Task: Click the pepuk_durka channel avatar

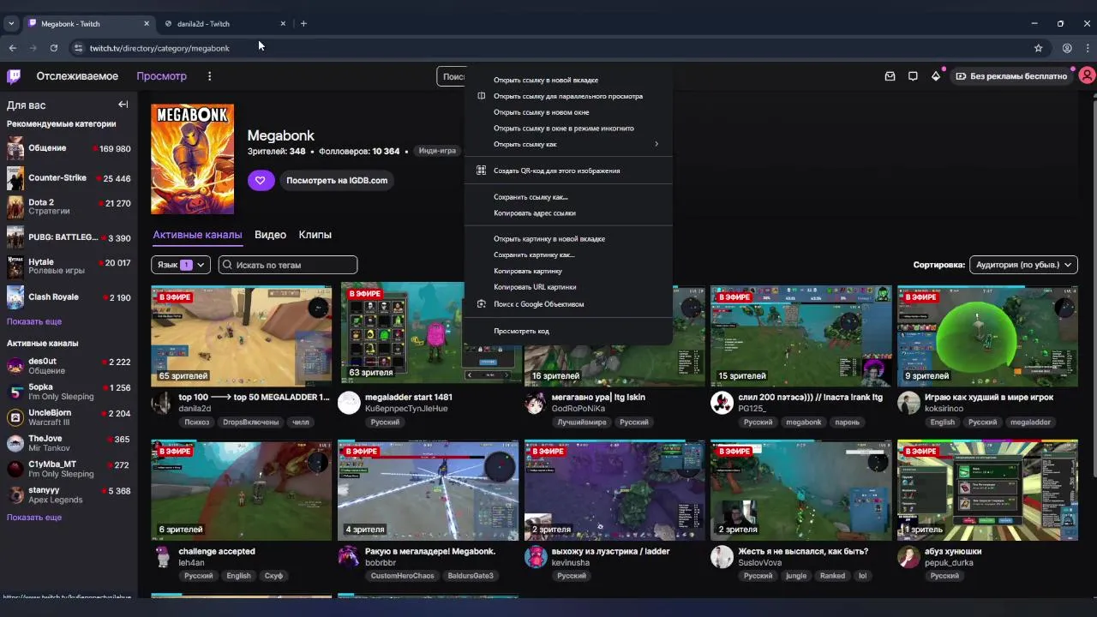Action: 908,557
